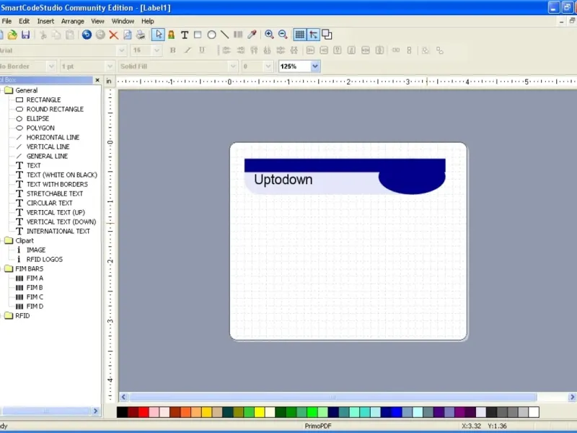The width and height of the screenshot is (577, 433).
Task: Open a file with the folder icon
Action: click(x=12, y=35)
